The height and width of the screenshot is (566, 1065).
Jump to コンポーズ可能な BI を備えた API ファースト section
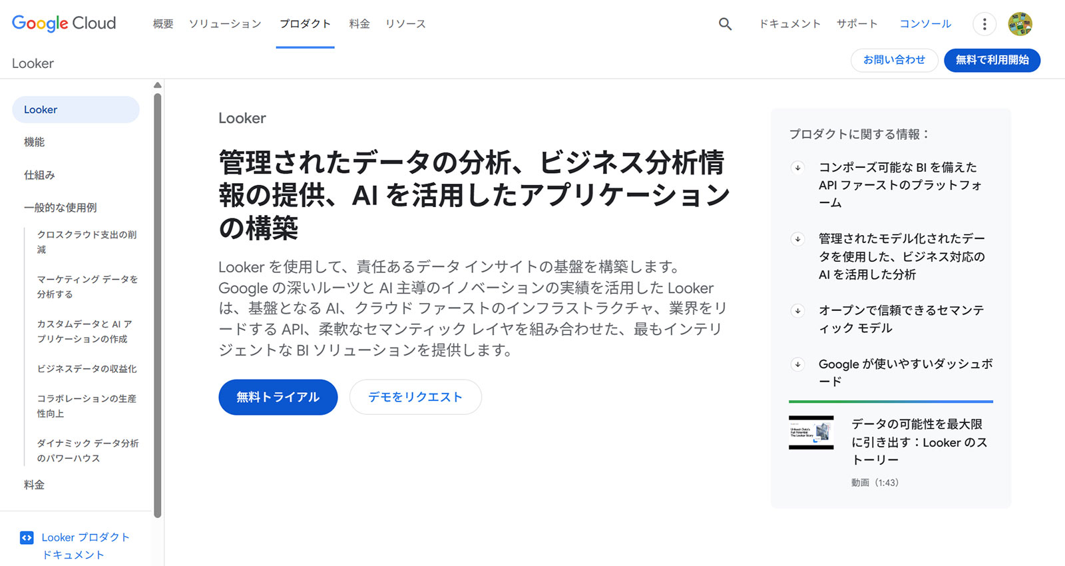click(x=901, y=185)
